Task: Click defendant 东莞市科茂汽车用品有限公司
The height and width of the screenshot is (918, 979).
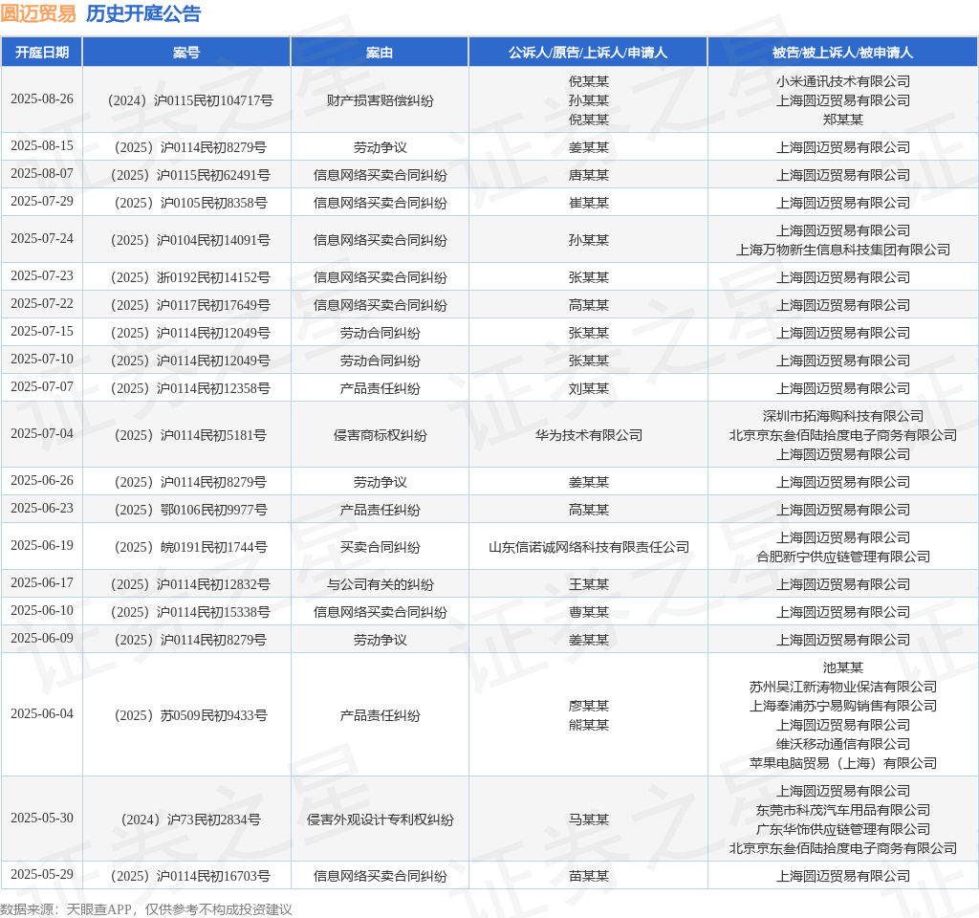Action: 843,811
